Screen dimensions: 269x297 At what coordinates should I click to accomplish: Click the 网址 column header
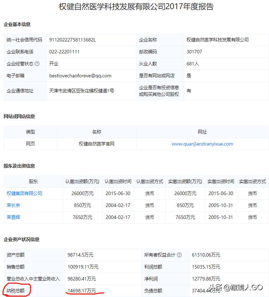(202, 132)
